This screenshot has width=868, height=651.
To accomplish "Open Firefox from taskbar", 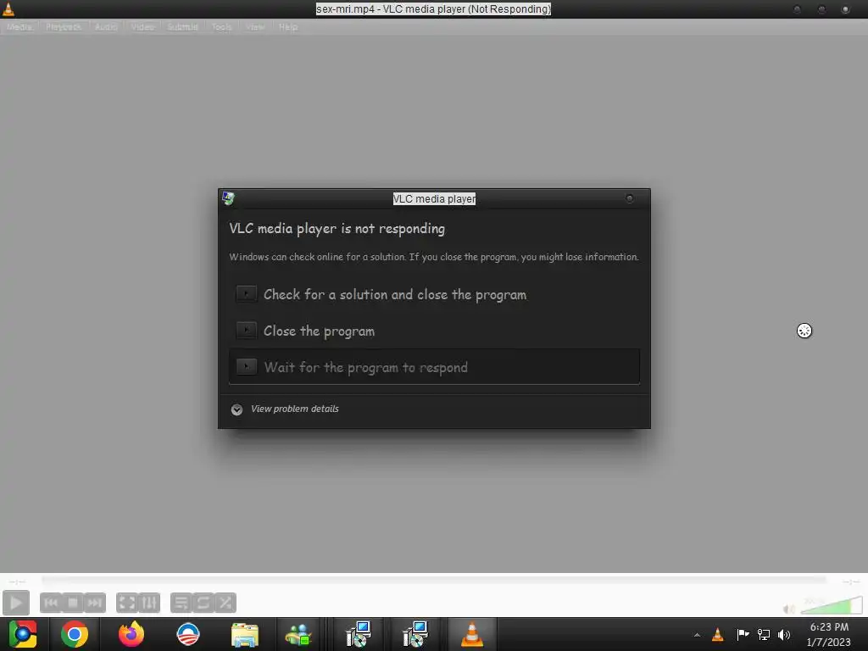I will pyautogui.click(x=131, y=634).
